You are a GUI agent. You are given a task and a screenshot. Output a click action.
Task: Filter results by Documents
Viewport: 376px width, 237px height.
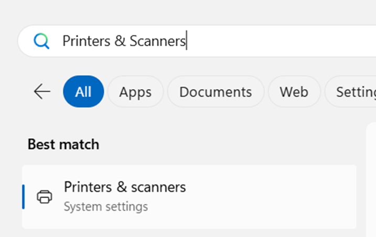coord(216,92)
